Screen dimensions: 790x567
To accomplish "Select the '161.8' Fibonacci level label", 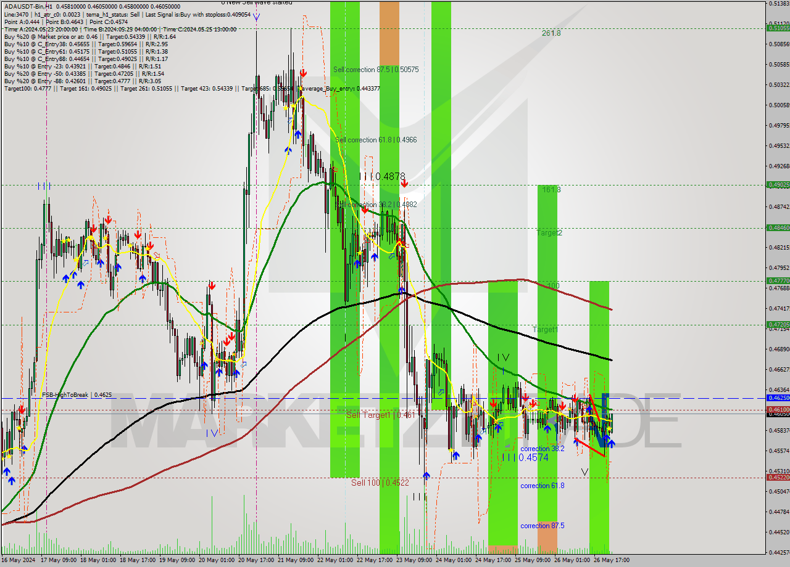I will coord(551,190).
